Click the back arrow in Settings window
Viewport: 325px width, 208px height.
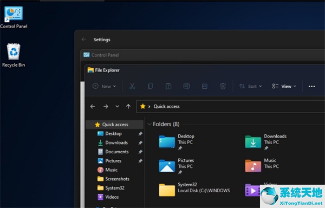(x=84, y=40)
